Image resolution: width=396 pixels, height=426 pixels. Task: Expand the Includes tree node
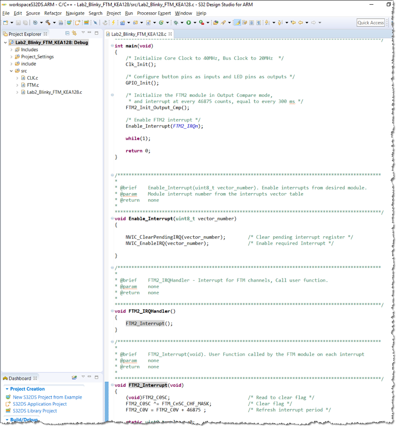[x=11, y=50]
